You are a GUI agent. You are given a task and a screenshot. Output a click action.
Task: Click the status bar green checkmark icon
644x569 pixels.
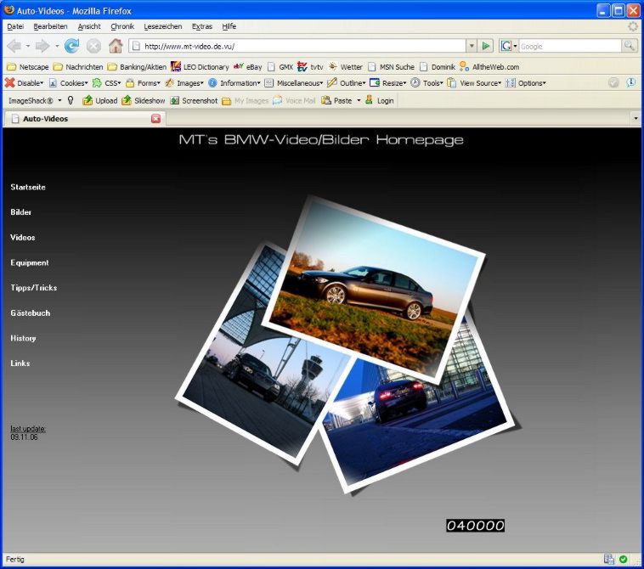pyautogui.click(x=623, y=559)
